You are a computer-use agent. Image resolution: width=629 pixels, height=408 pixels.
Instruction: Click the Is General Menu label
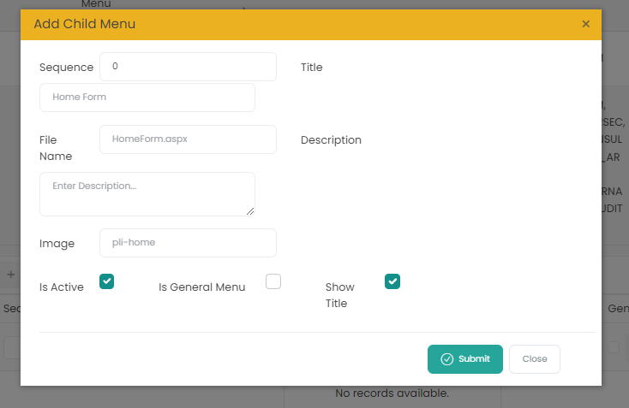pyautogui.click(x=202, y=287)
